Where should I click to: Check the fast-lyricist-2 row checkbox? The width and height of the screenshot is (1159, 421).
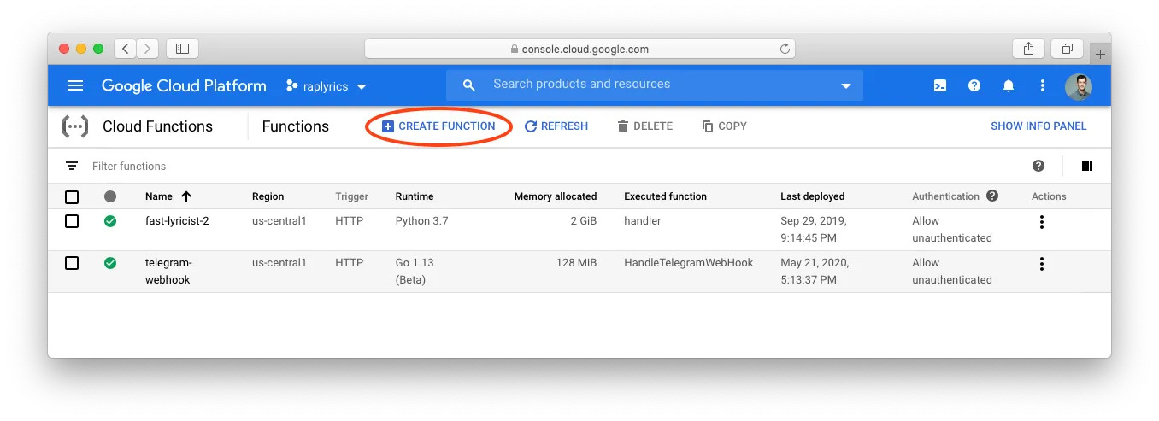[72, 221]
